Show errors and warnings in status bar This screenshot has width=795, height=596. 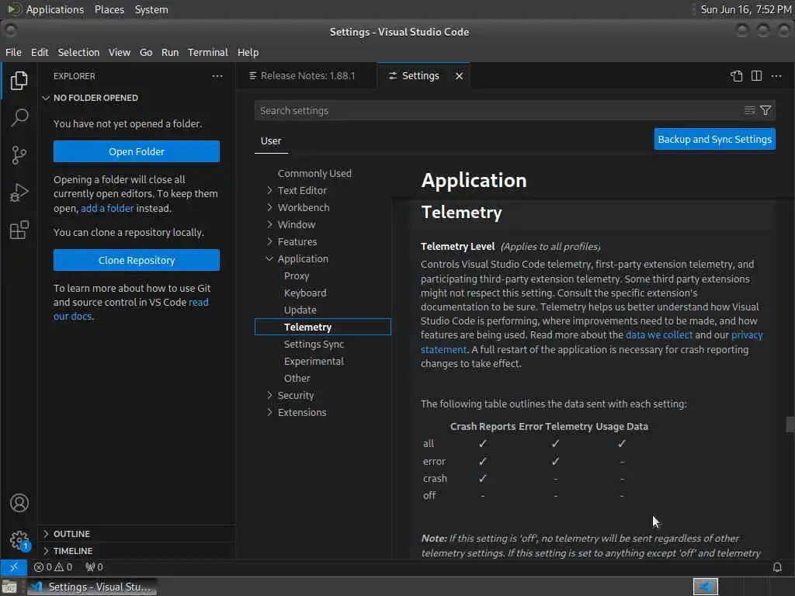(54, 567)
